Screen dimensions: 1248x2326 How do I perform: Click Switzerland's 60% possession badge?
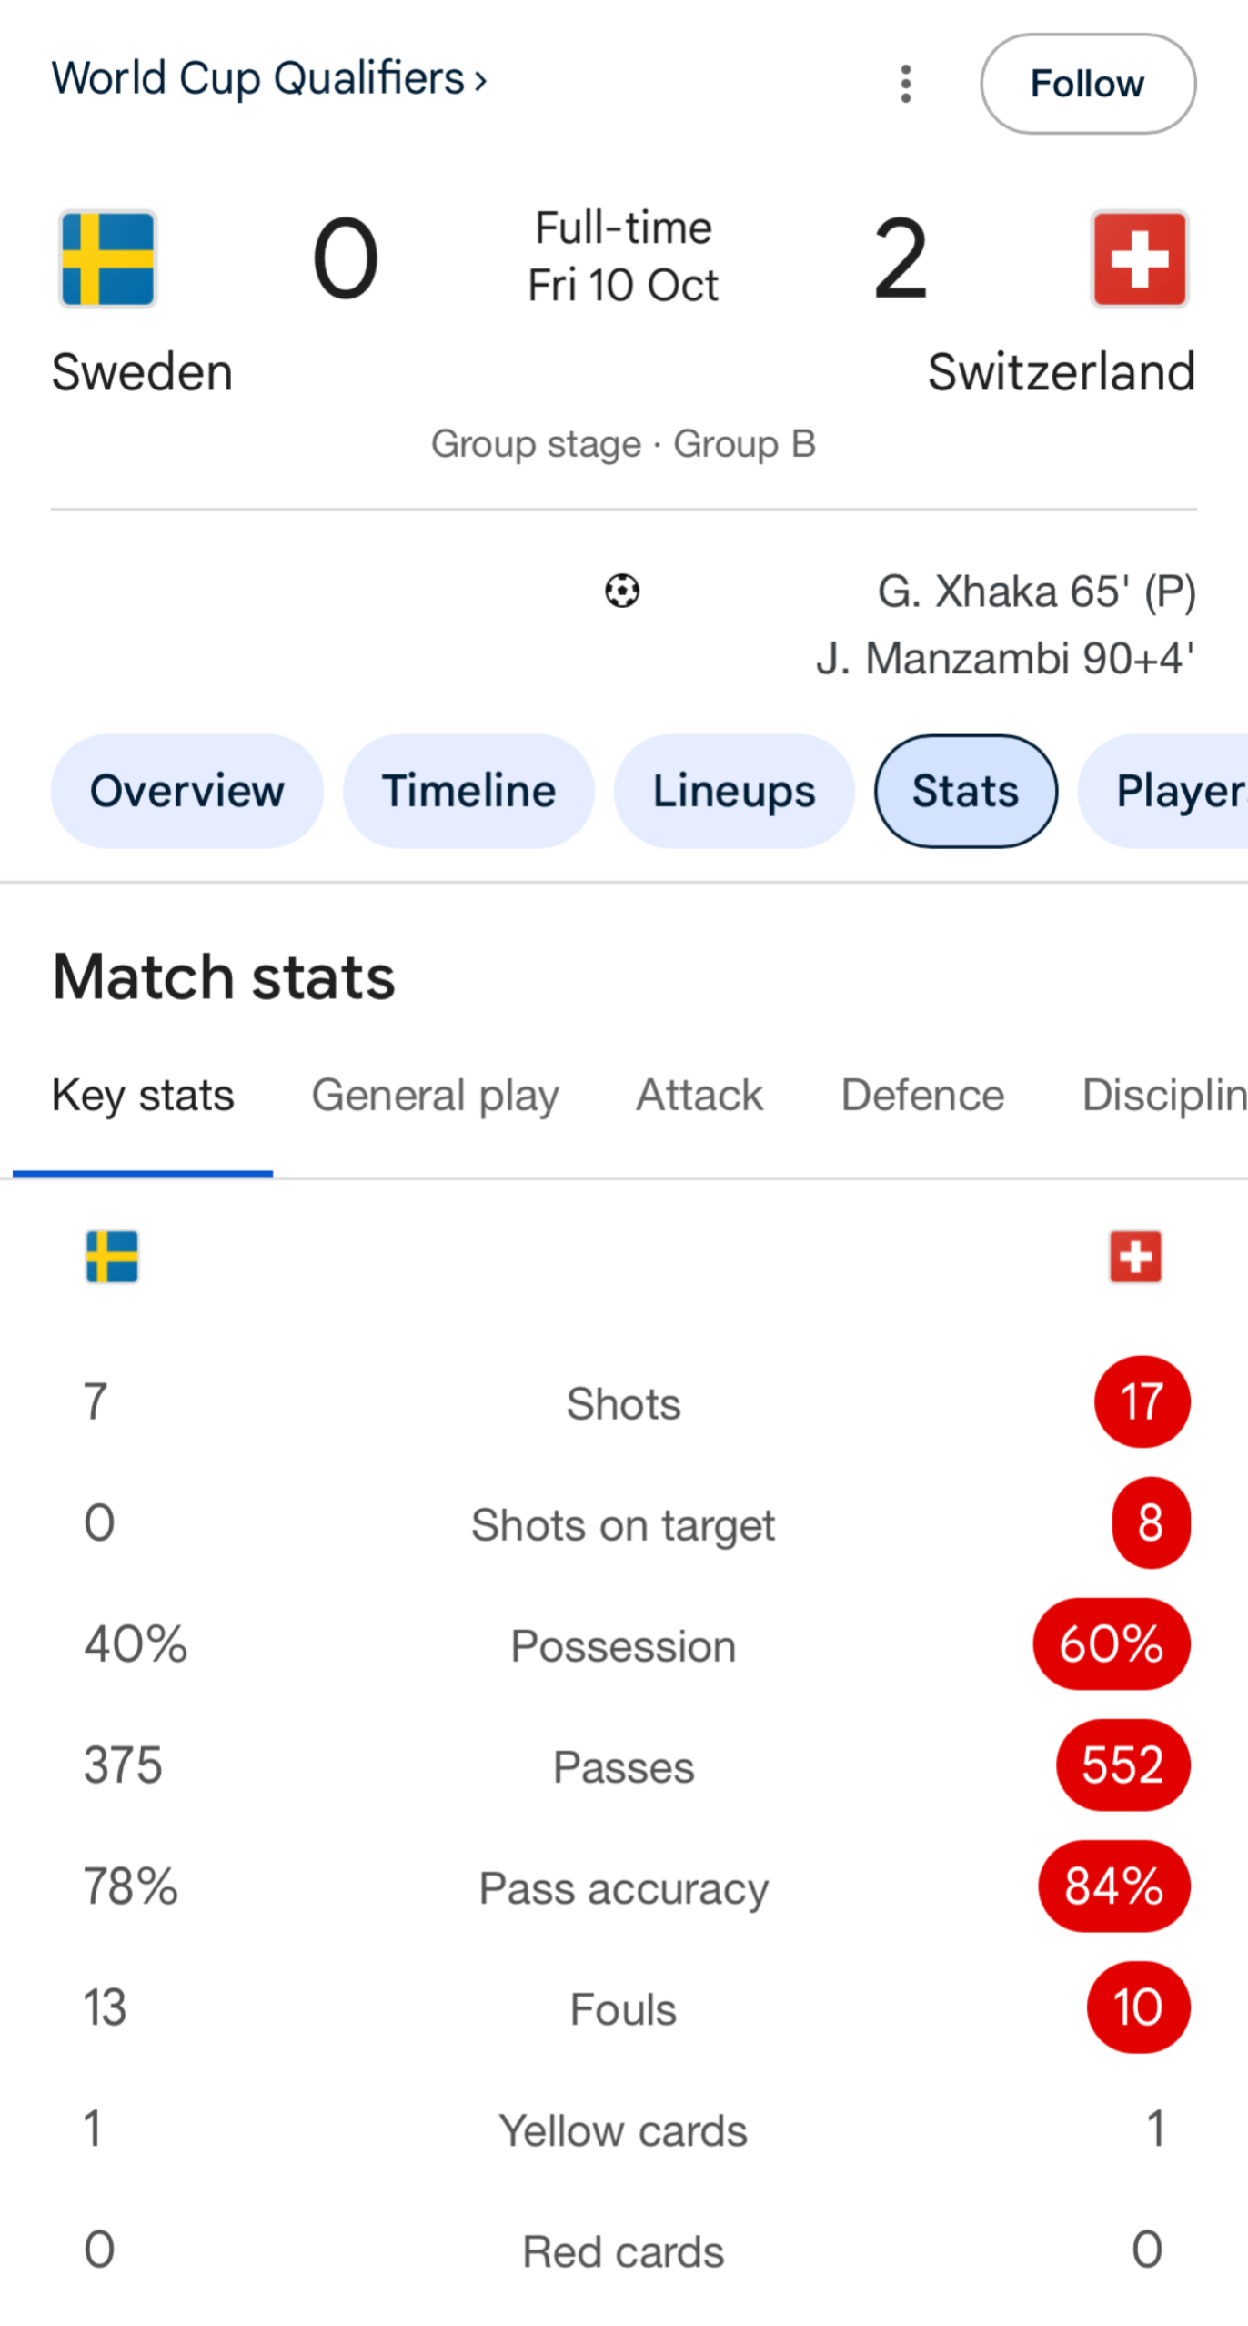1111,1644
